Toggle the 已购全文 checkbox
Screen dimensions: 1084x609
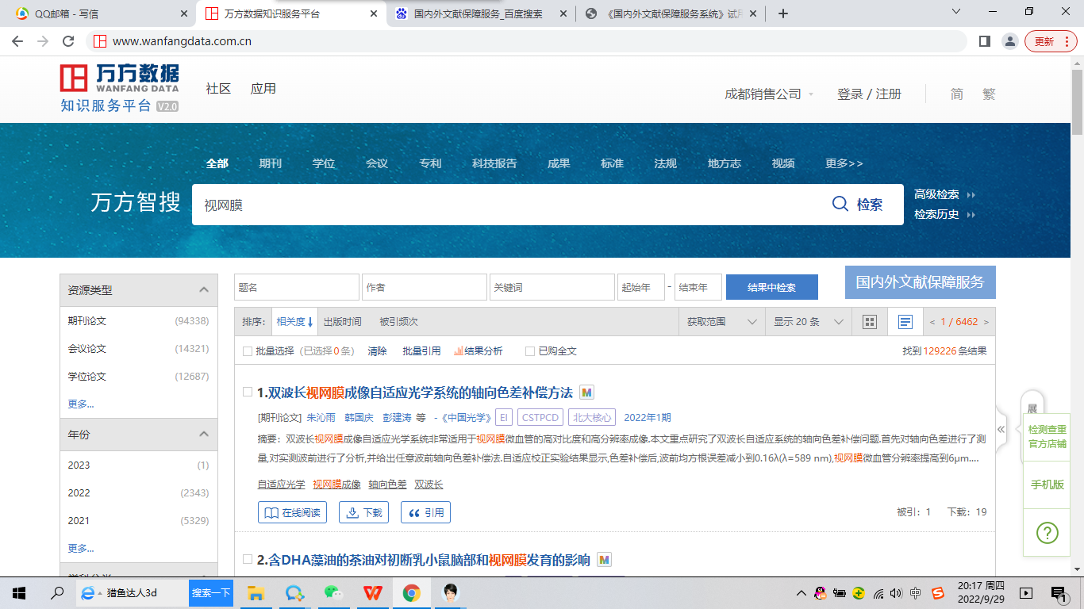tap(530, 351)
